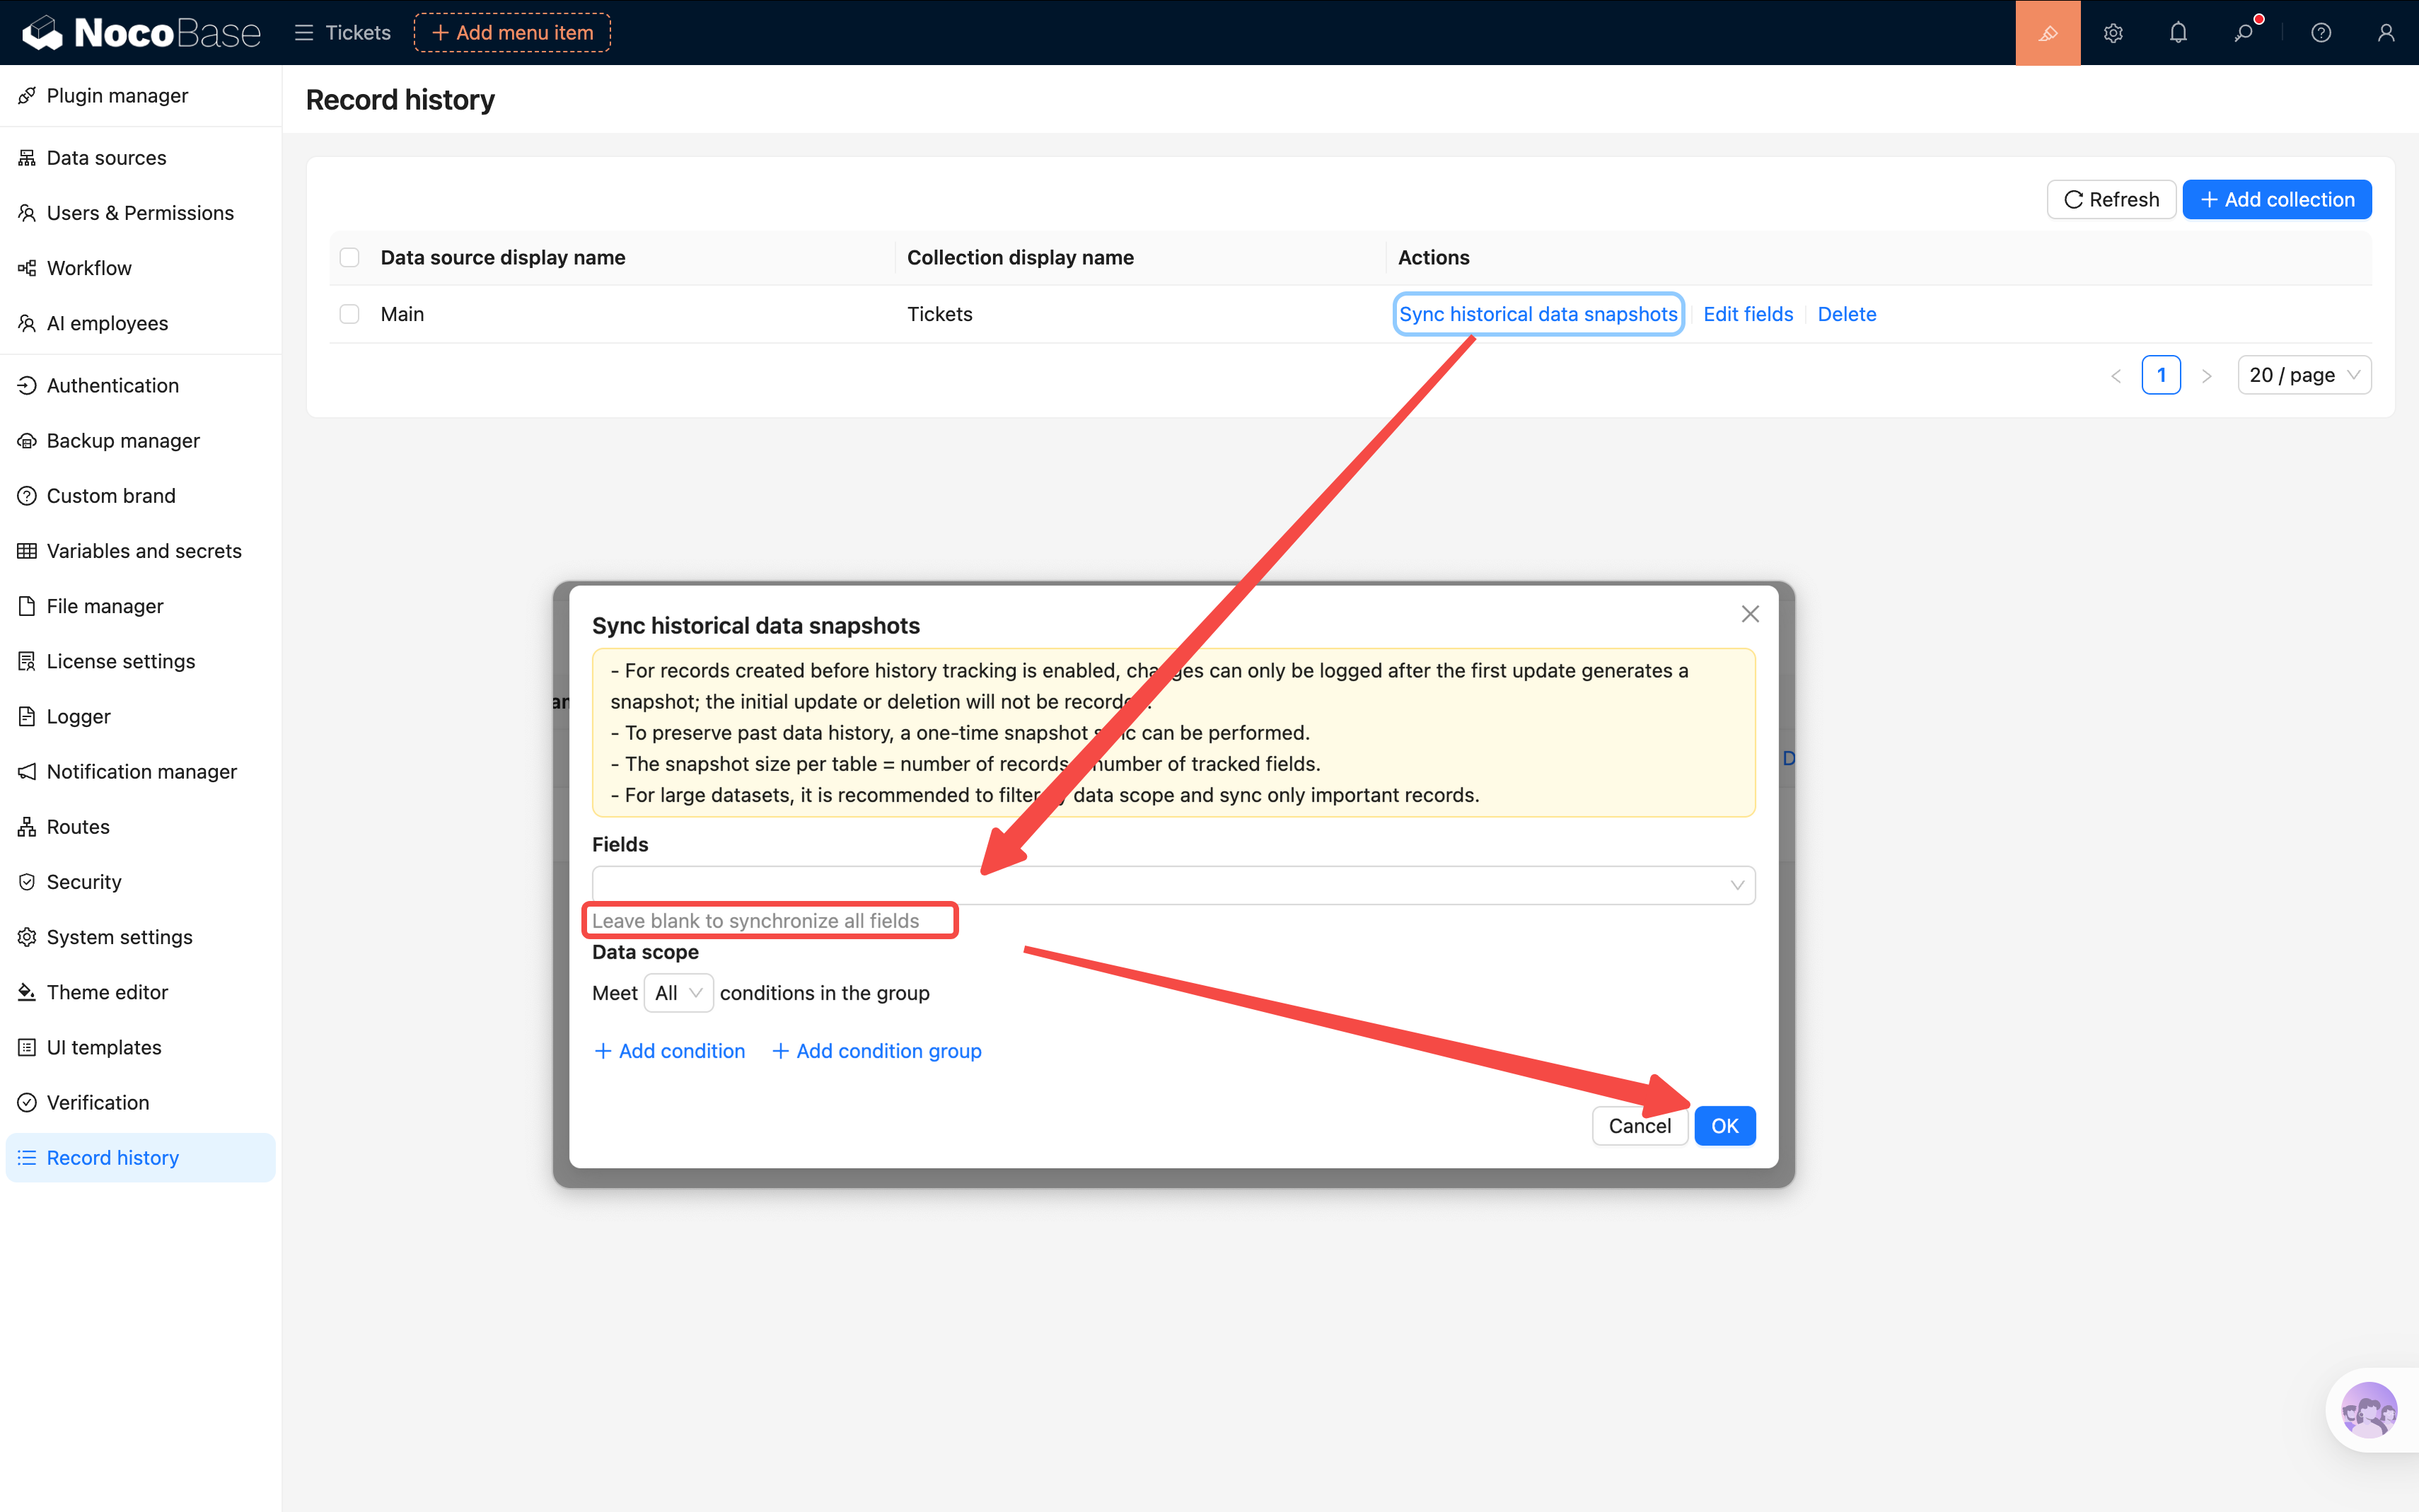Open the Meet All conditions dropdown
The width and height of the screenshot is (2419, 1512).
tap(678, 993)
